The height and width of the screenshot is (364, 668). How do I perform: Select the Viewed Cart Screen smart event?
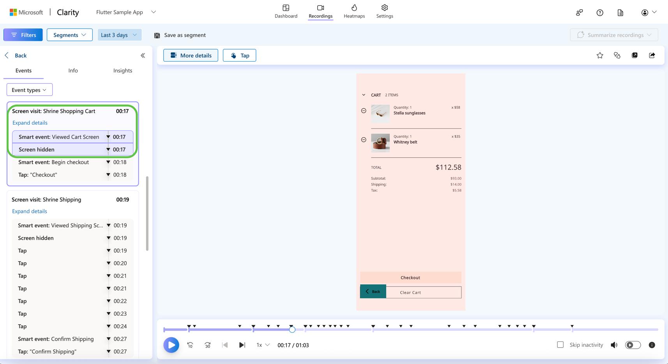coord(72,137)
